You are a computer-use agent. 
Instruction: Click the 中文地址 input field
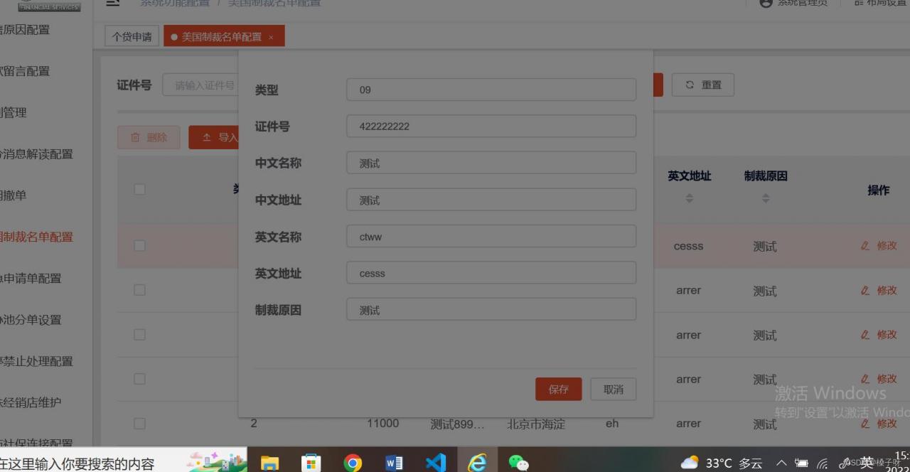pyautogui.click(x=491, y=200)
